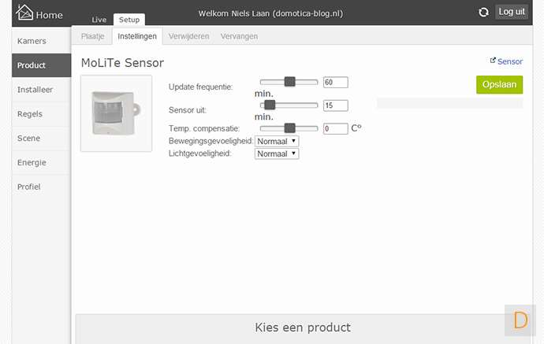The width and height of the screenshot is (544, 344).
Task: Click the Home house logo icon
Action: [24, 13]
